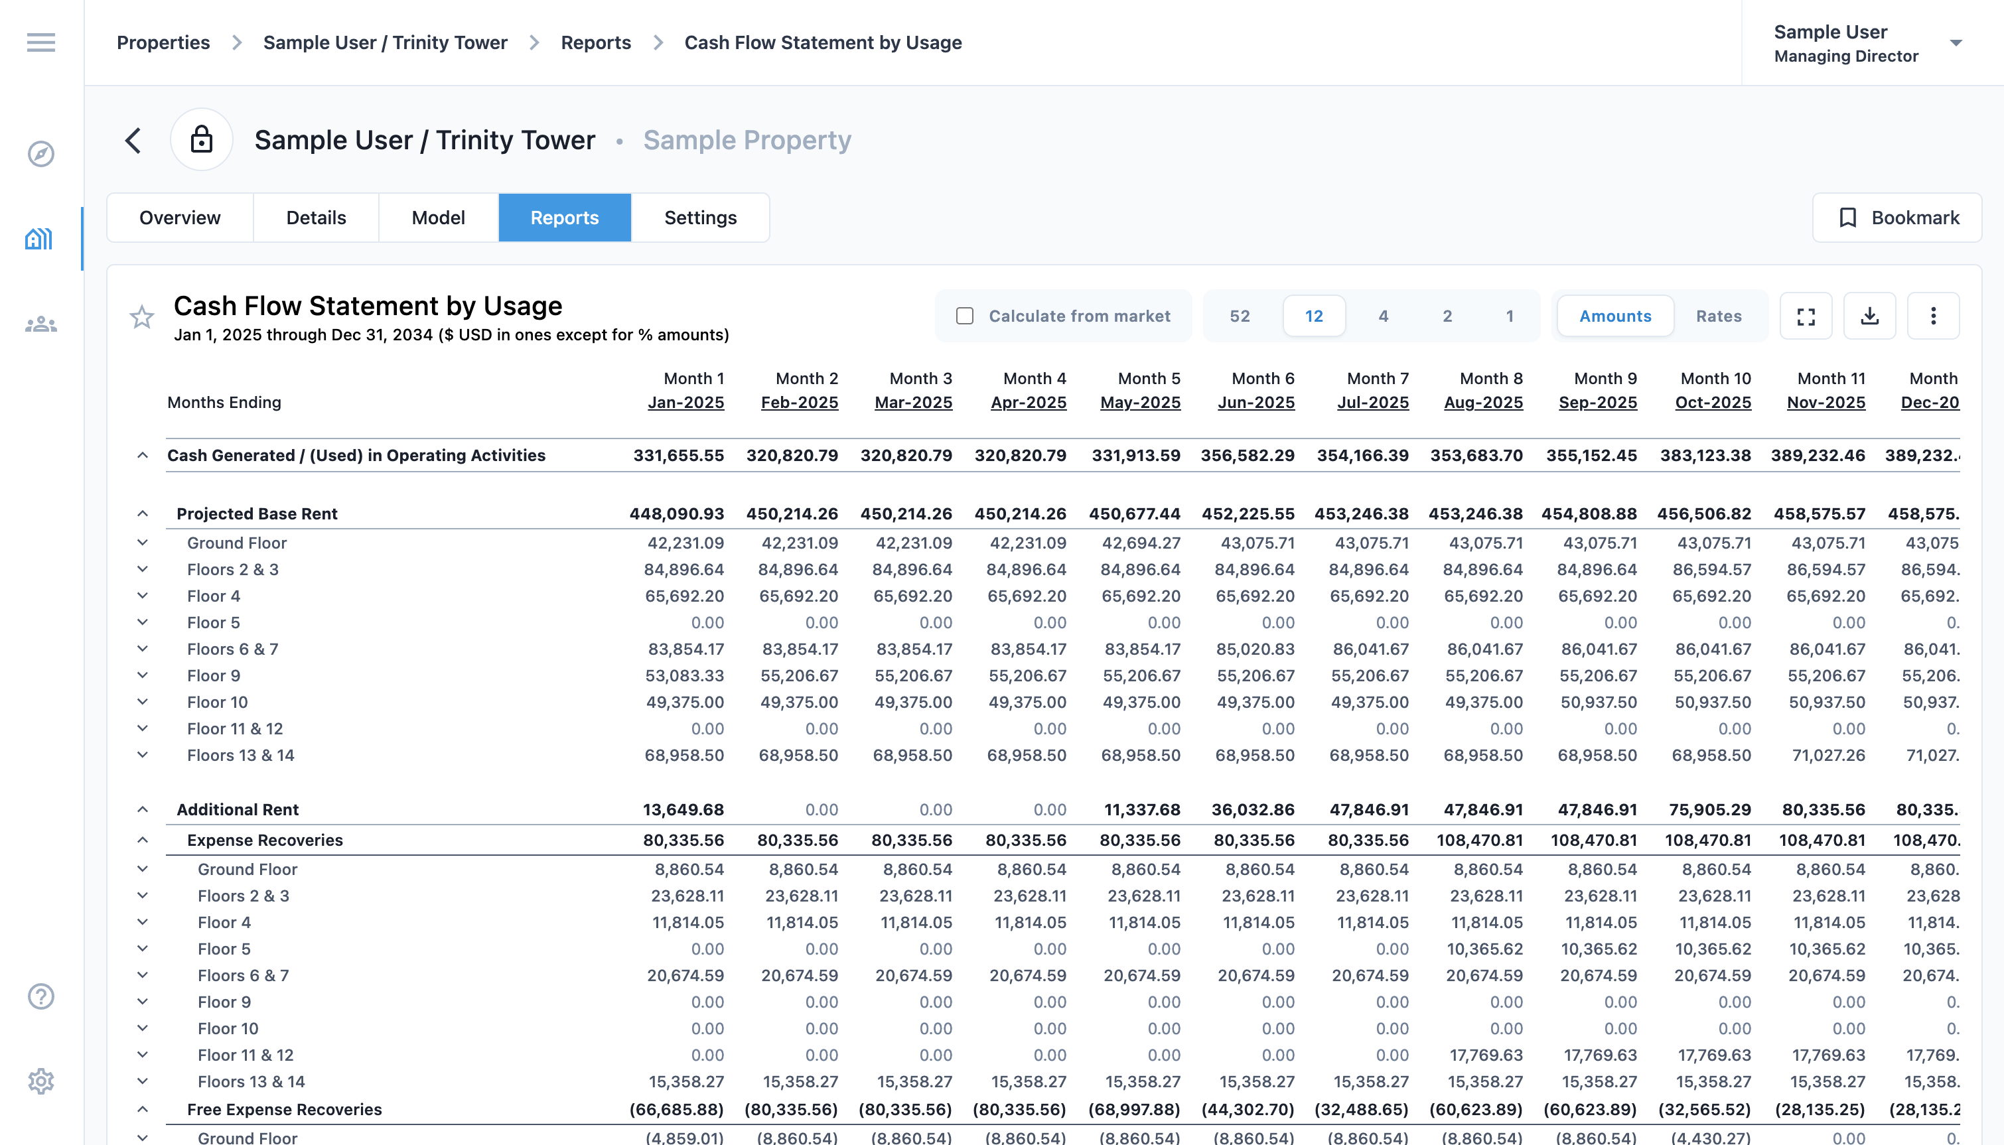Switch to the Model tab
This screenshot has width=2004, height=1145.
click(x=438, y=217)
